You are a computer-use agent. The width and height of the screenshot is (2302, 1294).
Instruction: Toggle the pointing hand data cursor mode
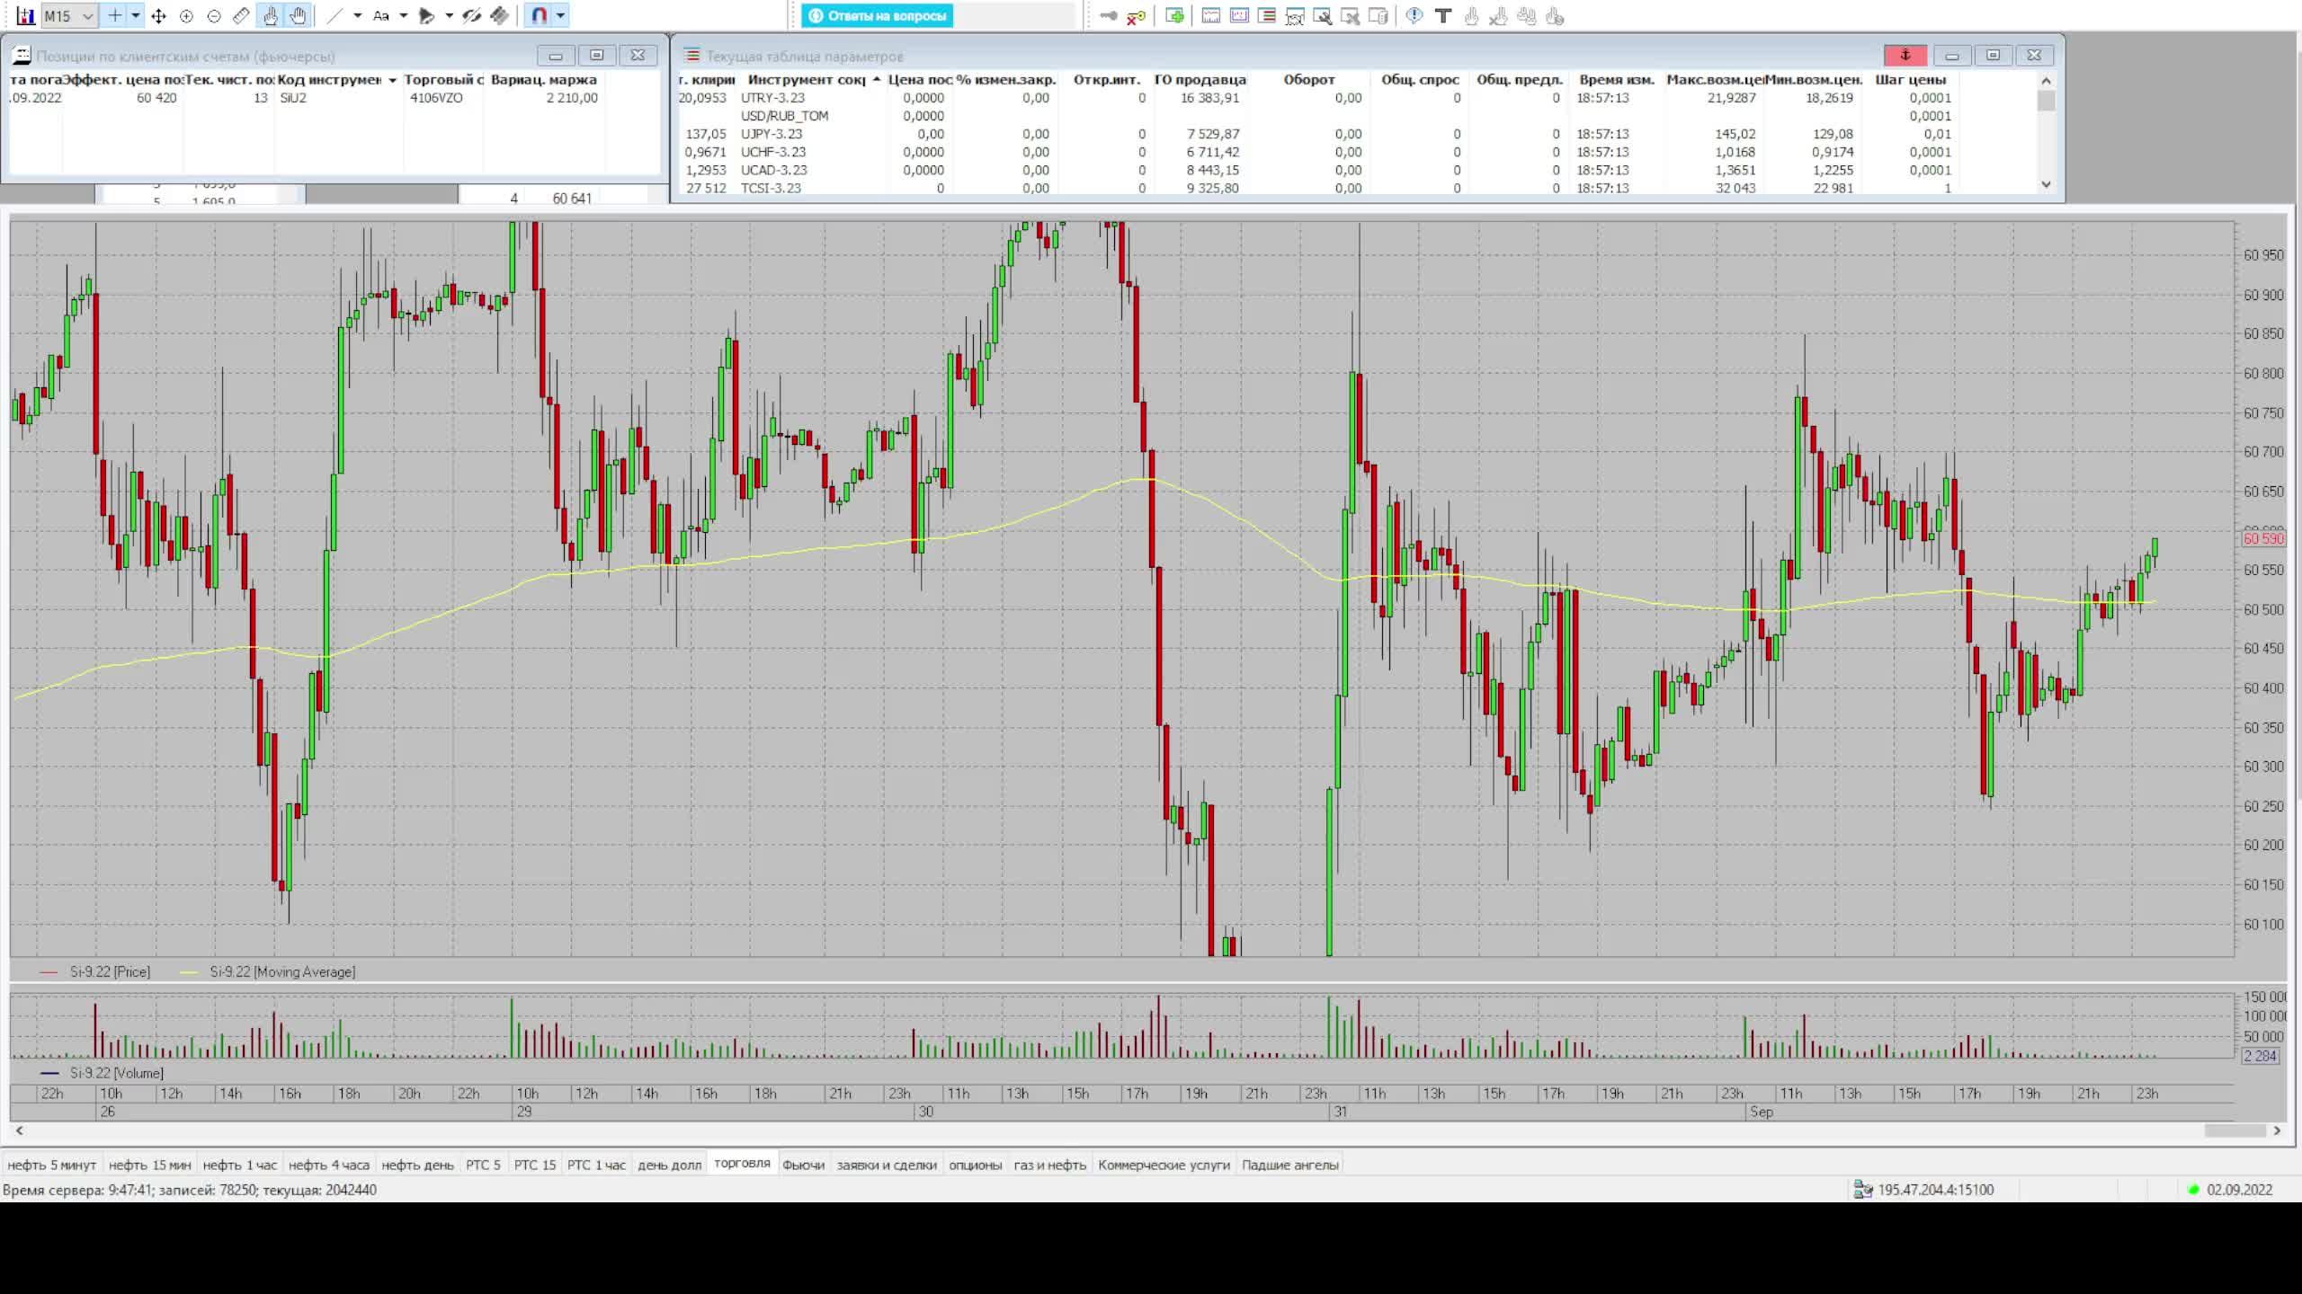tap(270, 16)
